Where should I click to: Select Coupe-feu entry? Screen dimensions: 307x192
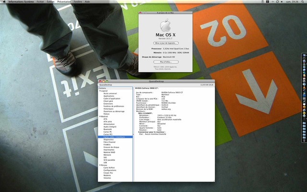click(108, 173)
